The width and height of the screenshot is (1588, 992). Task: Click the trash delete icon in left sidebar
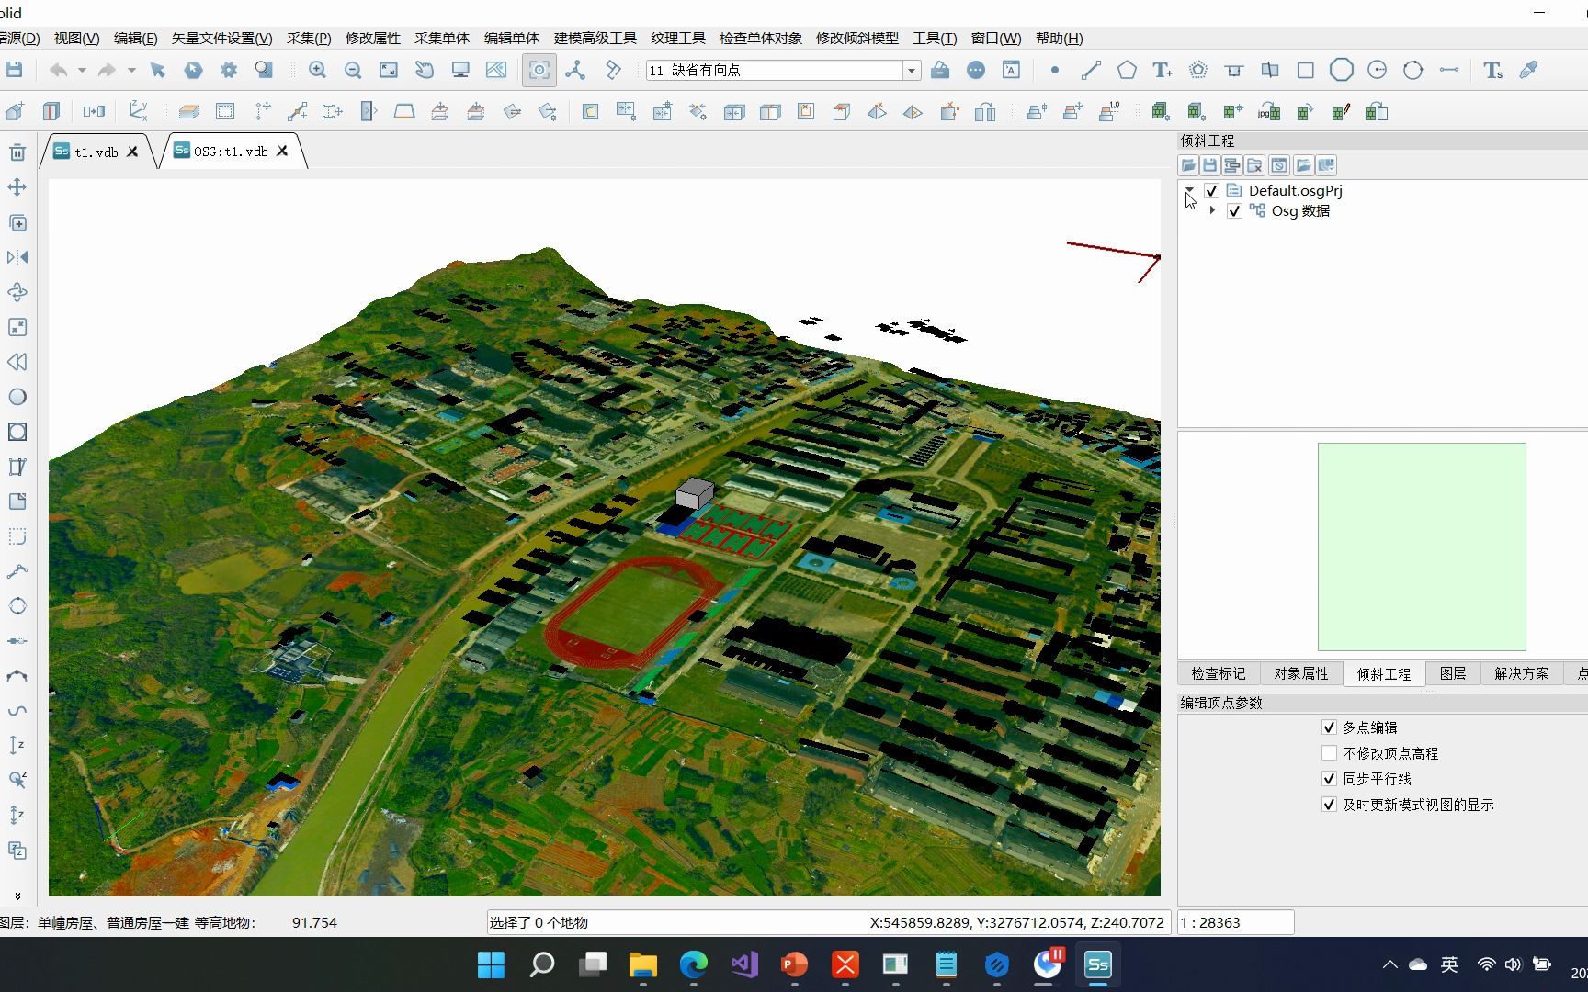point(17,152)
